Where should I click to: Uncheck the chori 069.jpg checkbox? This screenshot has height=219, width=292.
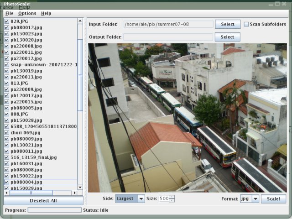(x=7, y=133)
